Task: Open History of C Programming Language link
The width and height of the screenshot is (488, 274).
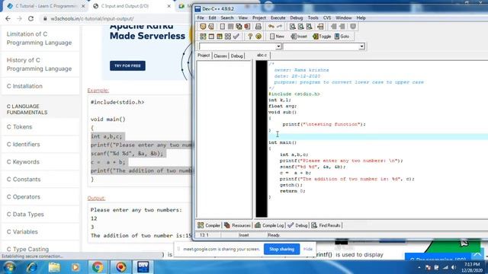Action: coord(39,64)
